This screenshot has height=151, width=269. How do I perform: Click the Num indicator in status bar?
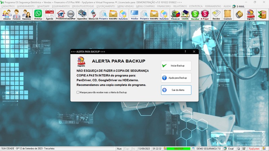[119, 149]
